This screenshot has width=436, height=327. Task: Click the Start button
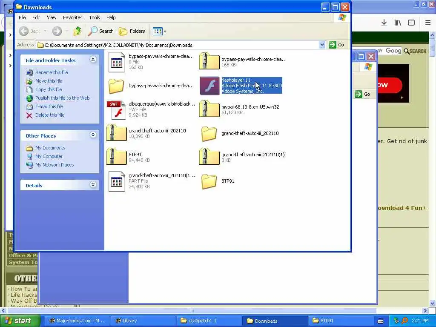pos(20,321)
